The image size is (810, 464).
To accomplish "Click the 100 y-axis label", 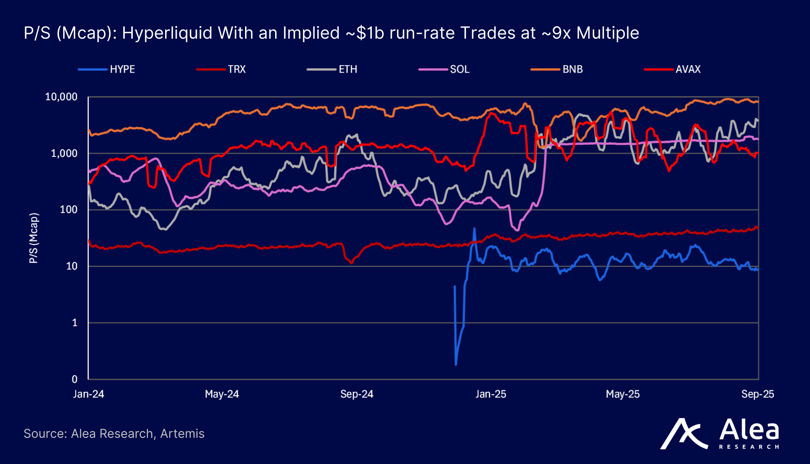I will pyautogui.click(x=69, y=210).
